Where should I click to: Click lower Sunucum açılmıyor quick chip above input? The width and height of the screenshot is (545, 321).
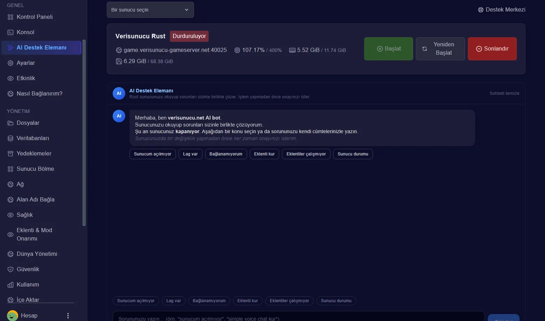pos(136,301)
